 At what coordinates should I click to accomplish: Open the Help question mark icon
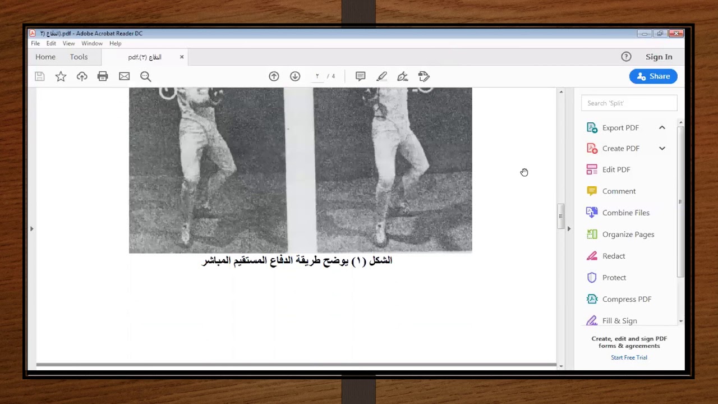[626, 57]
